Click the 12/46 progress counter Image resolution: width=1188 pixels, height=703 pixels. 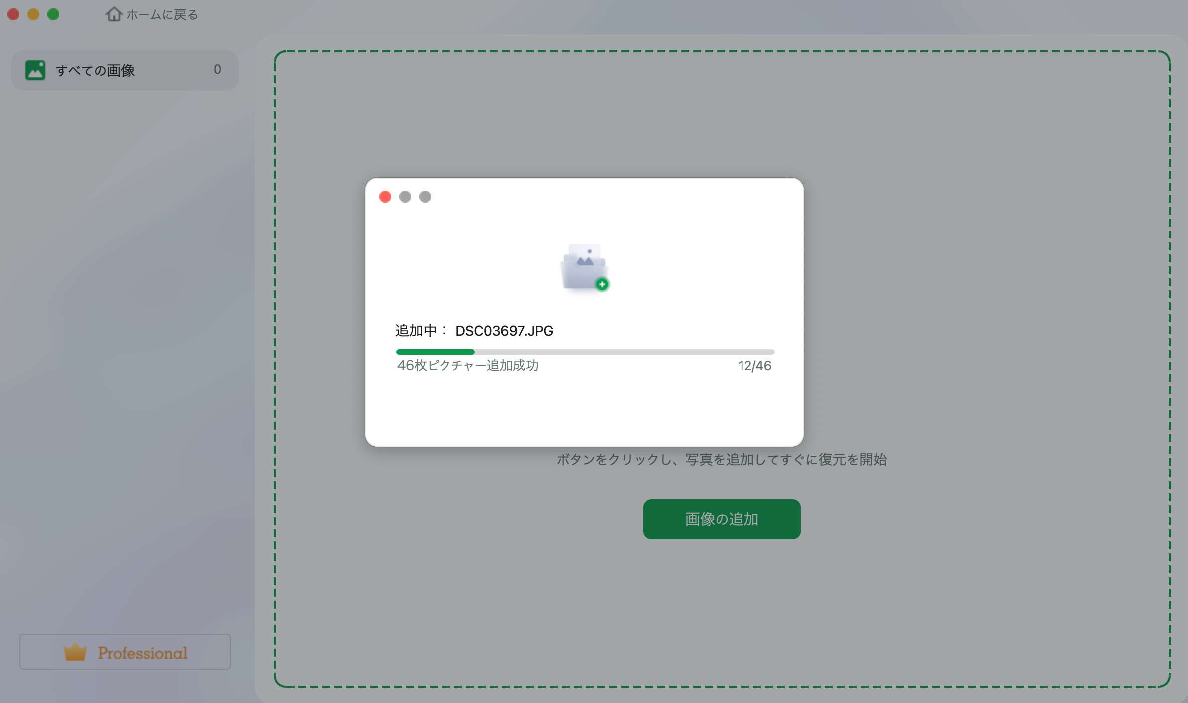coord(754,366)
